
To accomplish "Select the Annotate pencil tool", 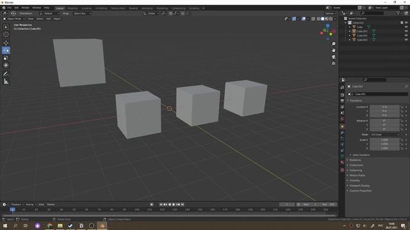I will coord(6,74).
